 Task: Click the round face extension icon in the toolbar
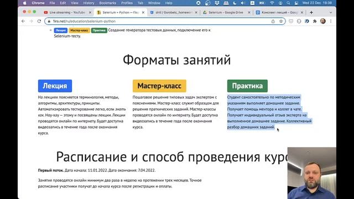point(299,21)
